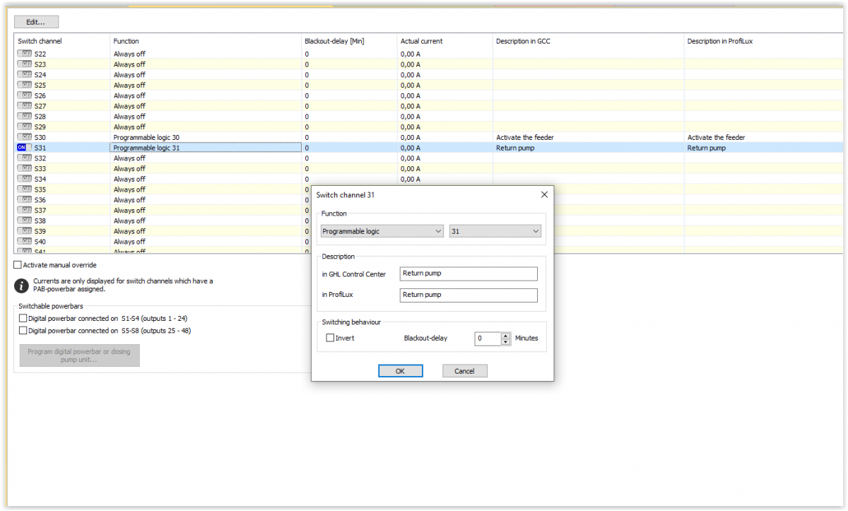The height and width of the screenshot is (511, 848).
Task: Click the OFF status icon for S22
Action: [24, 54]
